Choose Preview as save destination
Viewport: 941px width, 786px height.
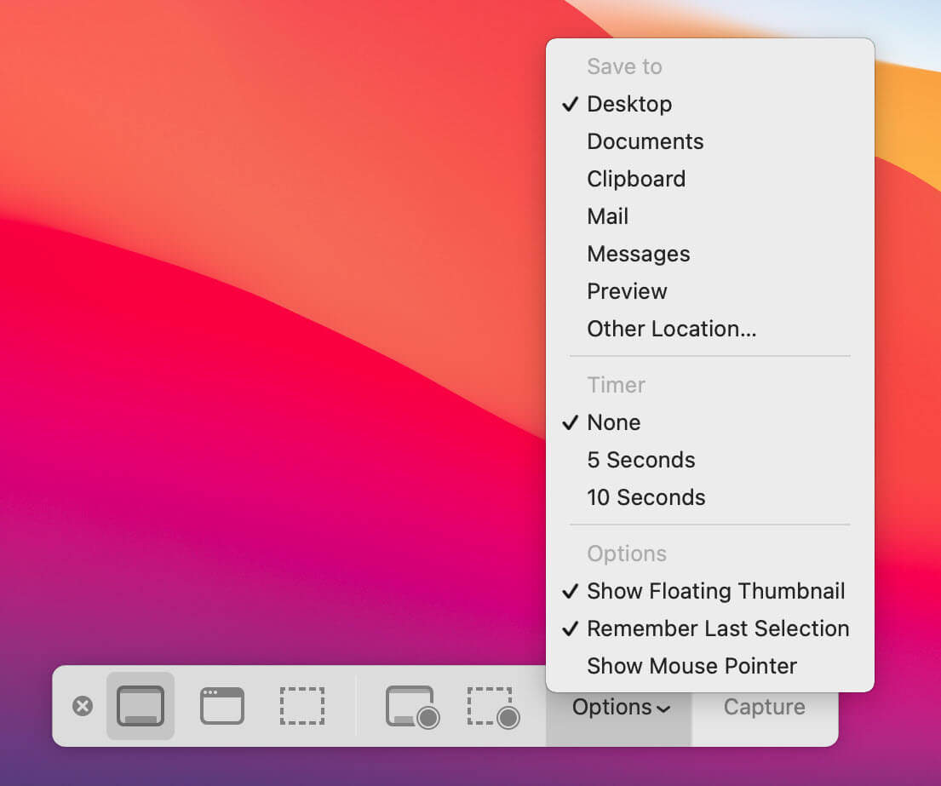pos(710,291)
